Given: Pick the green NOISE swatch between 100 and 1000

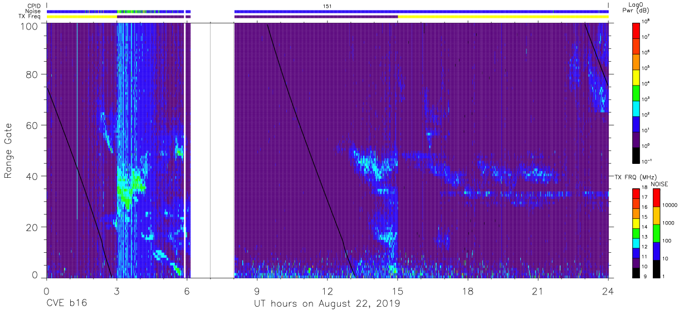Looking at the screenshot, I should tap(656, 233).
